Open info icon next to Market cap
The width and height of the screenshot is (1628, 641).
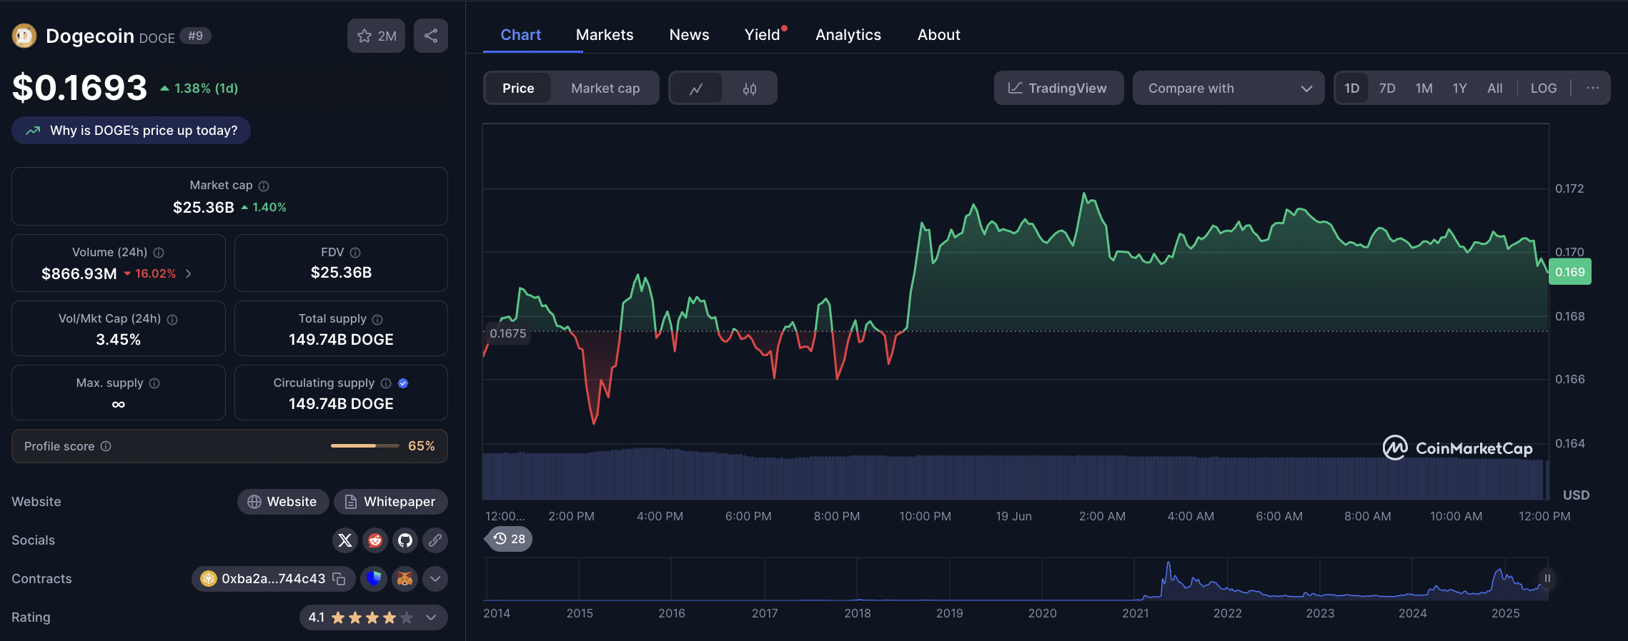pos(264,186)
